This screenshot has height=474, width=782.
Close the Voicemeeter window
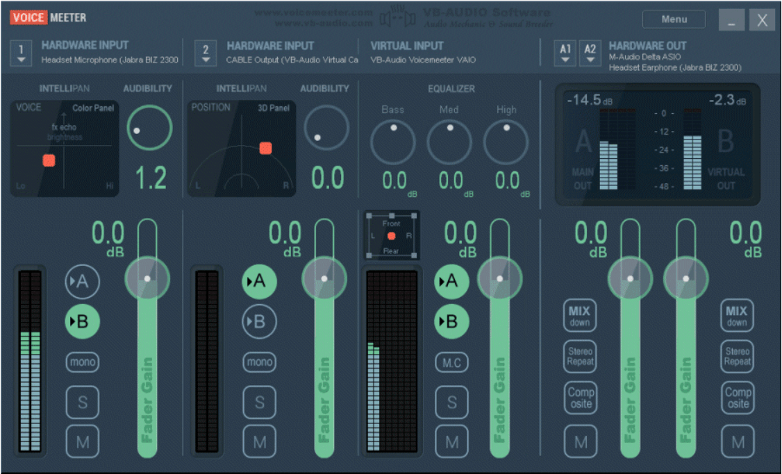click(x=762, y=20)
